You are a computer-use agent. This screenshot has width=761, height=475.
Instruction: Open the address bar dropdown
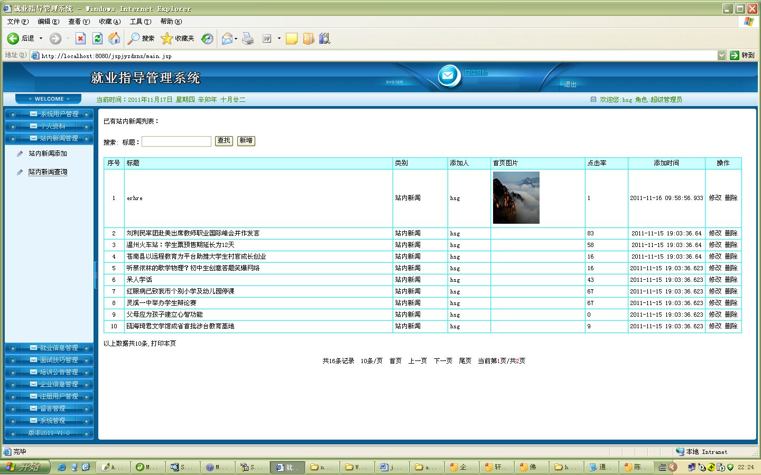(722, 55)
